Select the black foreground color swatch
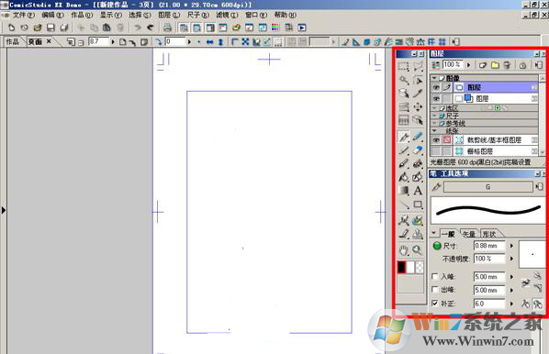Image resolution: width=549 pixels, height=354 pixels. coord(401,267)
